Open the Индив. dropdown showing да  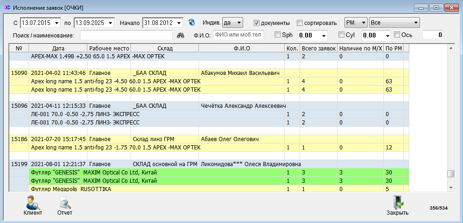click(232, 23)
